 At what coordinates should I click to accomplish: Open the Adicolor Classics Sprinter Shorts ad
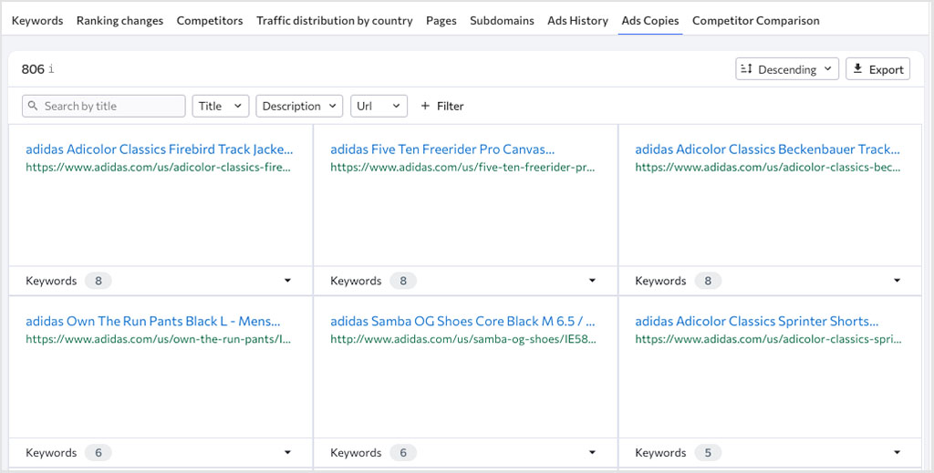pyautogui.click(x=756, y=322)
